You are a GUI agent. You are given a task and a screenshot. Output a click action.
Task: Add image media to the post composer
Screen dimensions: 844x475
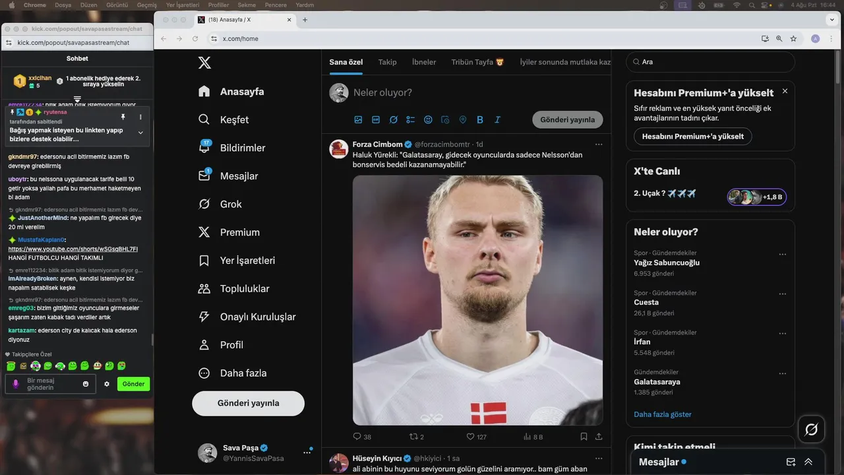tap(358, 119)
